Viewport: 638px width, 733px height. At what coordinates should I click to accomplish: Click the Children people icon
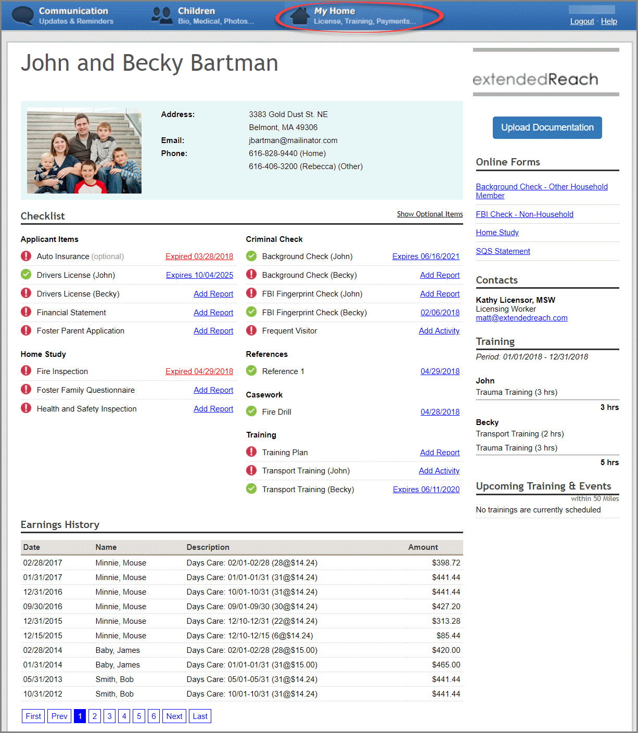pos(162,16)
